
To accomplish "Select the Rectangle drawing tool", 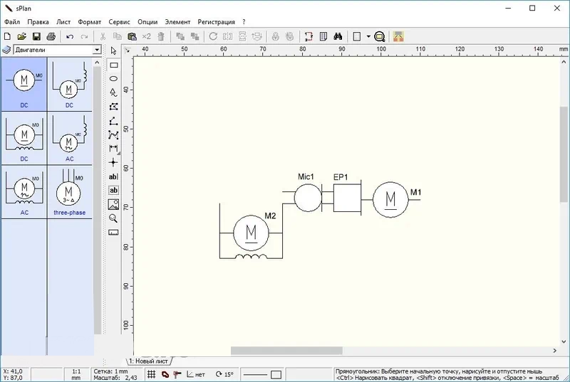I will click(113, 65).
